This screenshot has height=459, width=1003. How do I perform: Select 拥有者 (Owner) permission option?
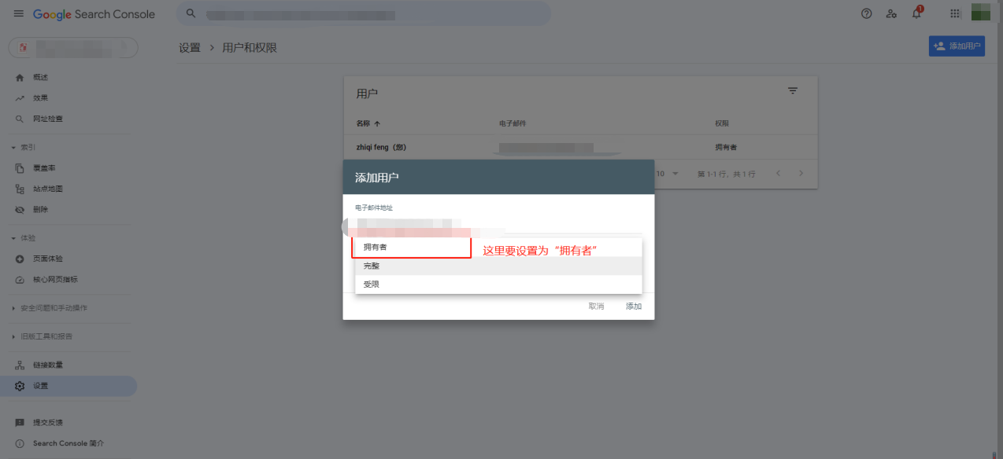376,247
